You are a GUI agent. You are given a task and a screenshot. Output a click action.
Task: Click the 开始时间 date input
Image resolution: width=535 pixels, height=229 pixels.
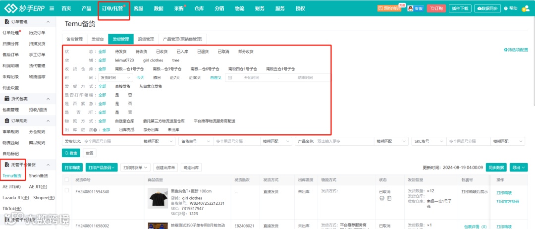click(x=252, y=78)
